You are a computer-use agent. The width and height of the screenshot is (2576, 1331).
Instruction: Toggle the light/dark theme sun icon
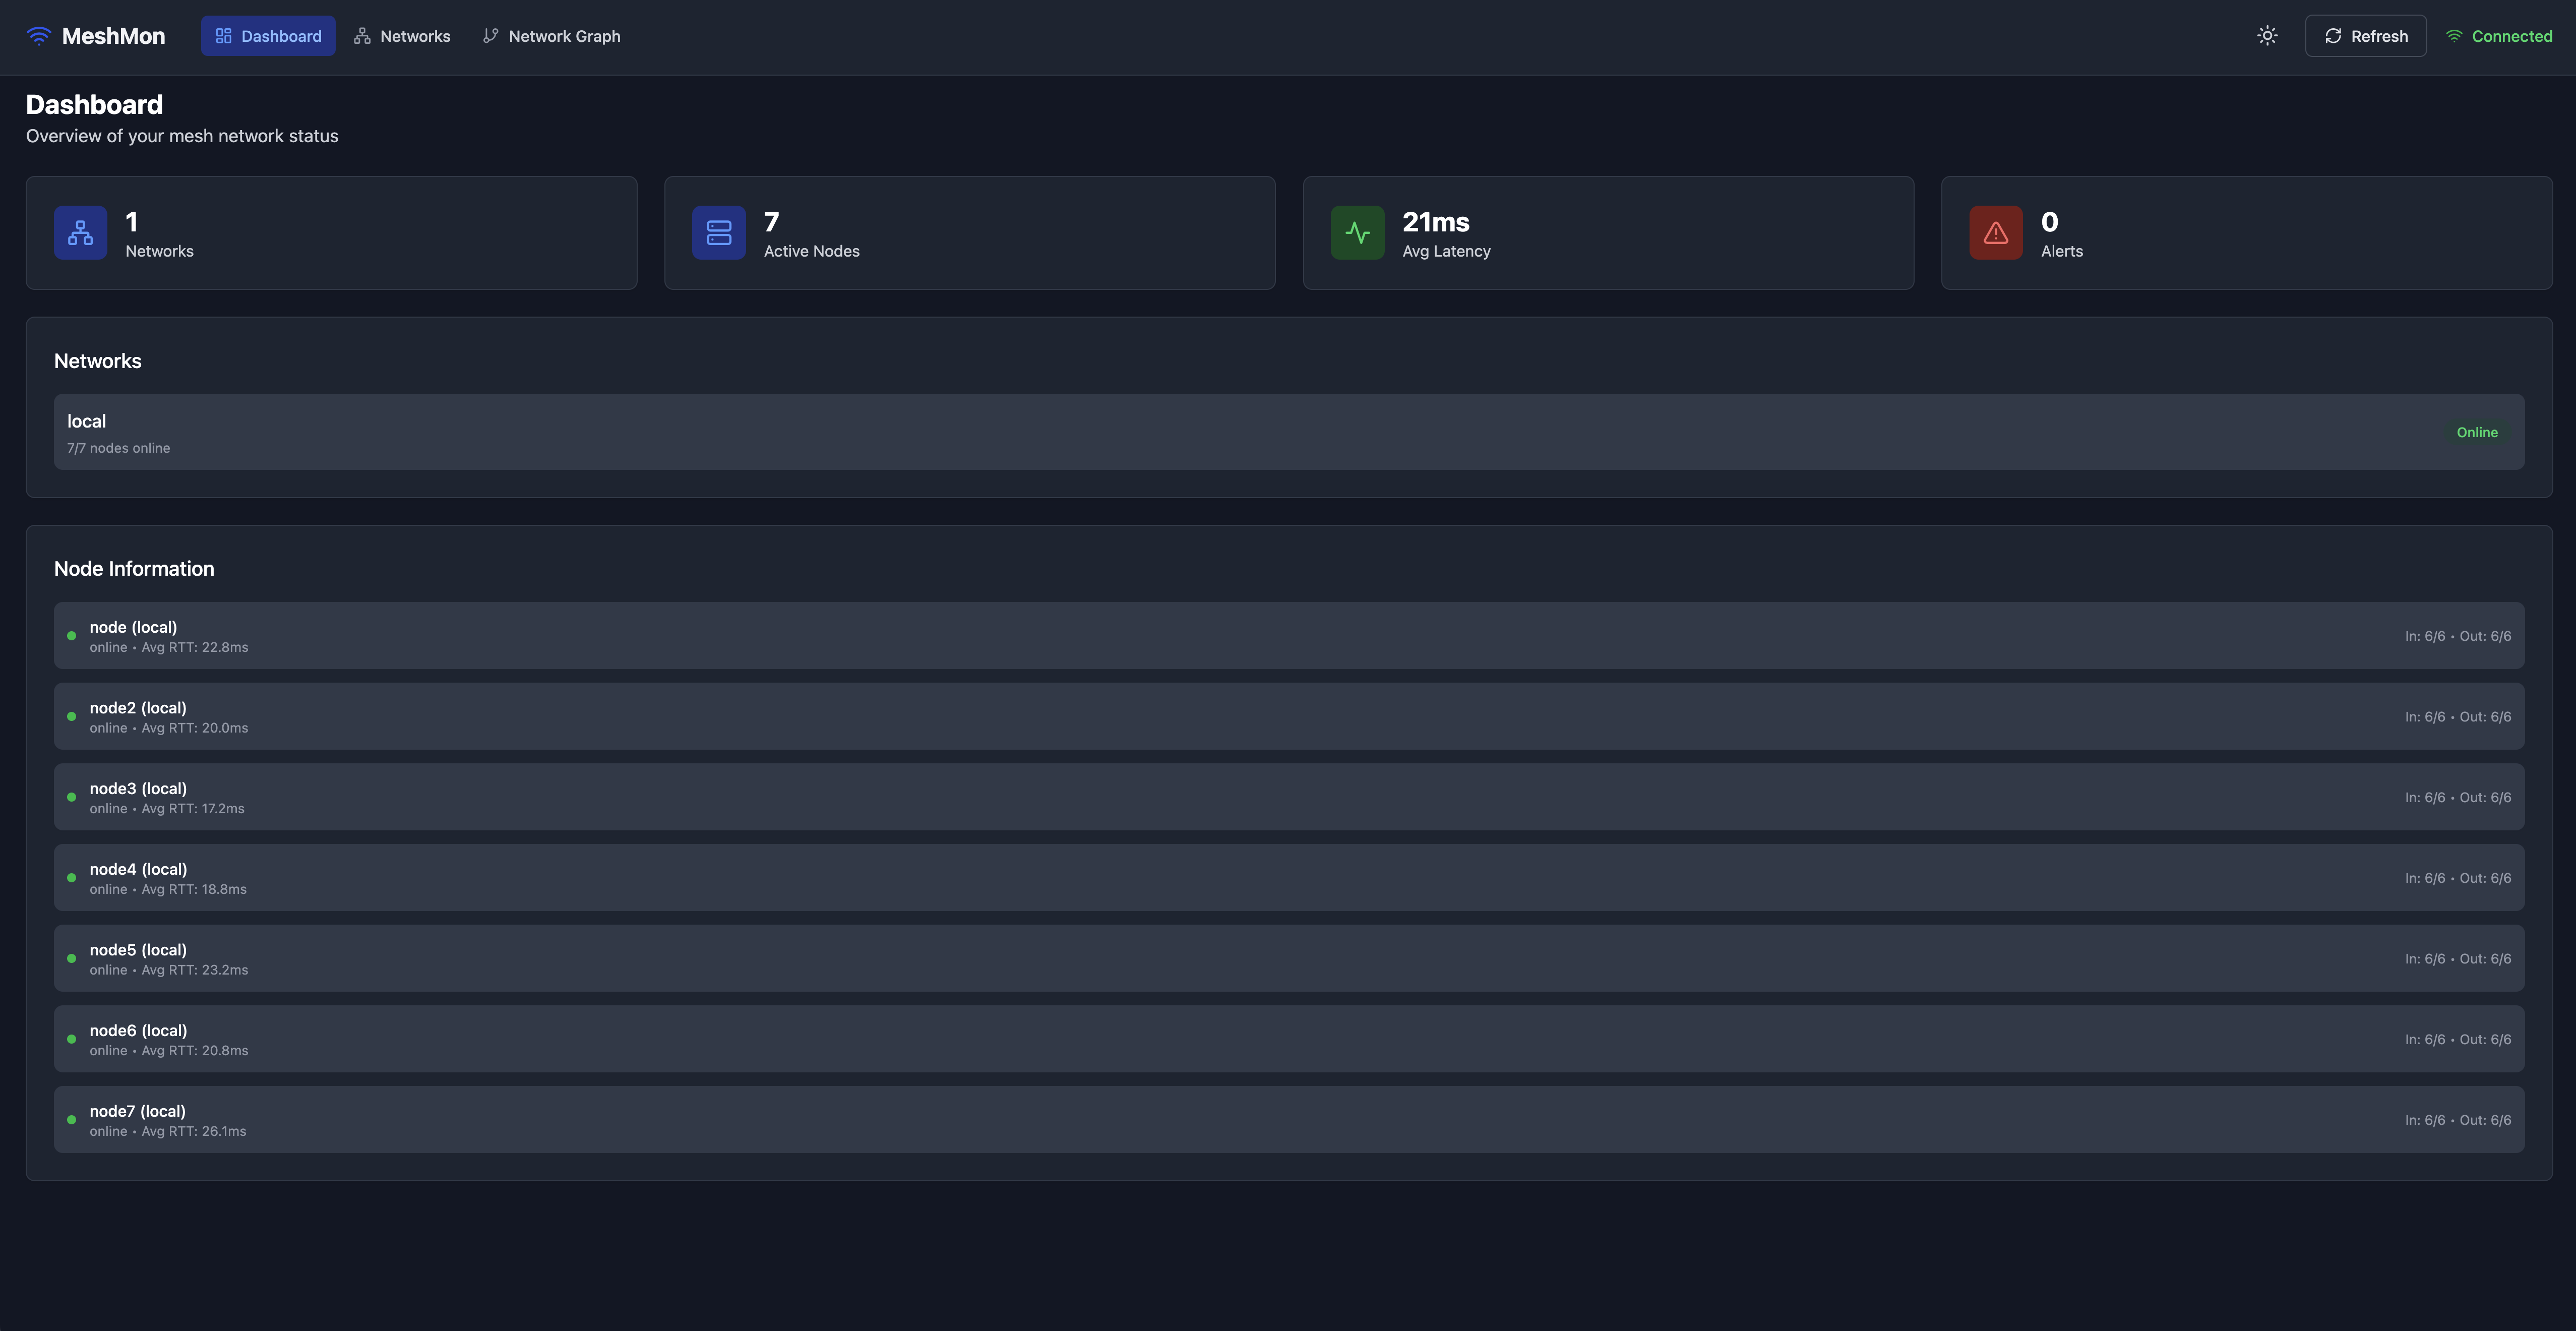2267,36
